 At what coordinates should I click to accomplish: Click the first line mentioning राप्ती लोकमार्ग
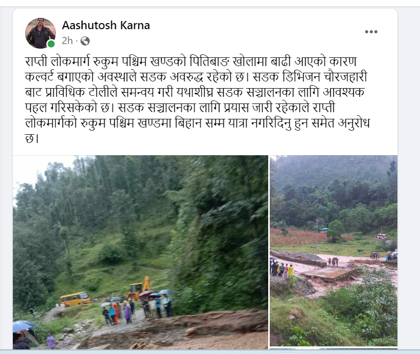191,61
